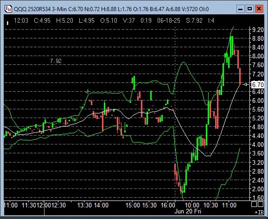This screenshot has width=268, height=219.
Task: Click the +IB data source label
Action: click(x=259, y=213)
